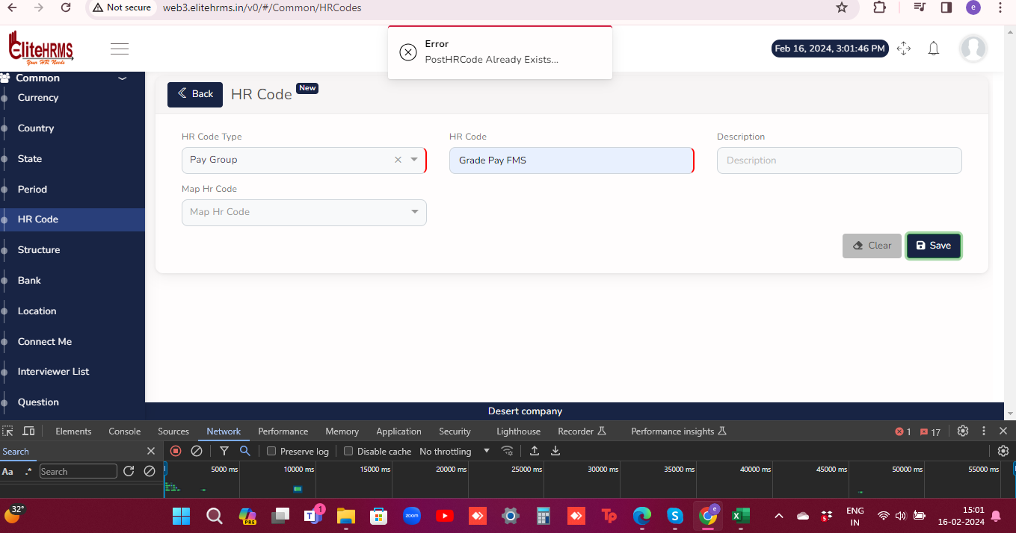Image resolution: width=1016 pixels, height=533 pixels.
Task: Open the notifications bell icon
Action: pyautogui.click(x=933, y=49)
